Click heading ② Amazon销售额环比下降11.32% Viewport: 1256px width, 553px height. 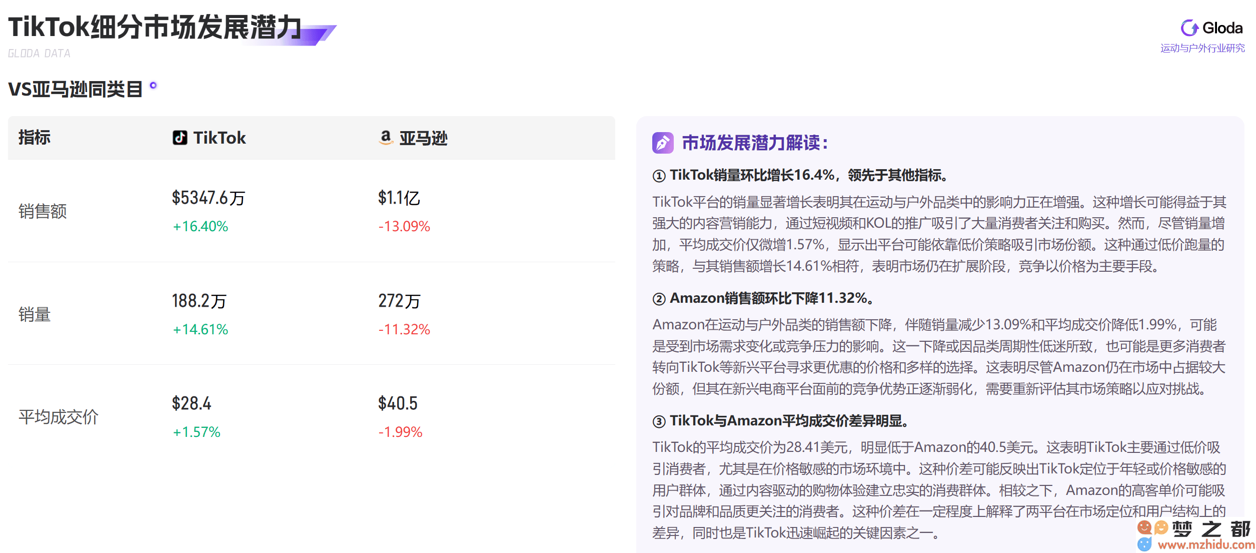pos(764,298)
